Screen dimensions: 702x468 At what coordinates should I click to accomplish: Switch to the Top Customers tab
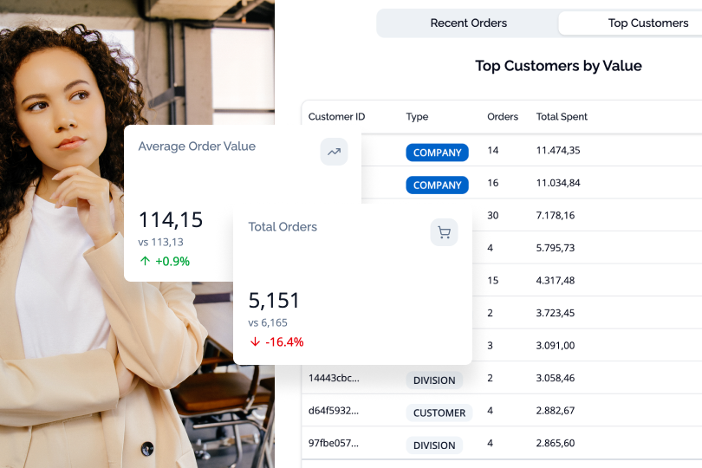pos(647,23)
